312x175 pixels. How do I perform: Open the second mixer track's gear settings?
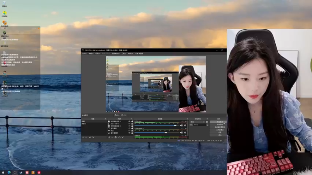185,133
